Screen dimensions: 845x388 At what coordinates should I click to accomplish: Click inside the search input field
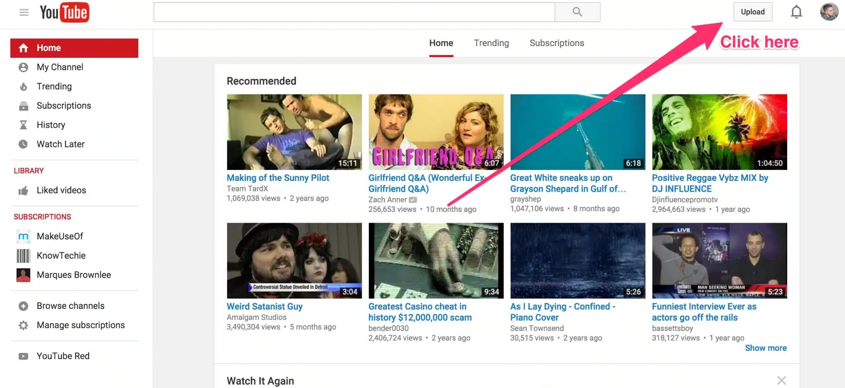(x=354, y=12)
